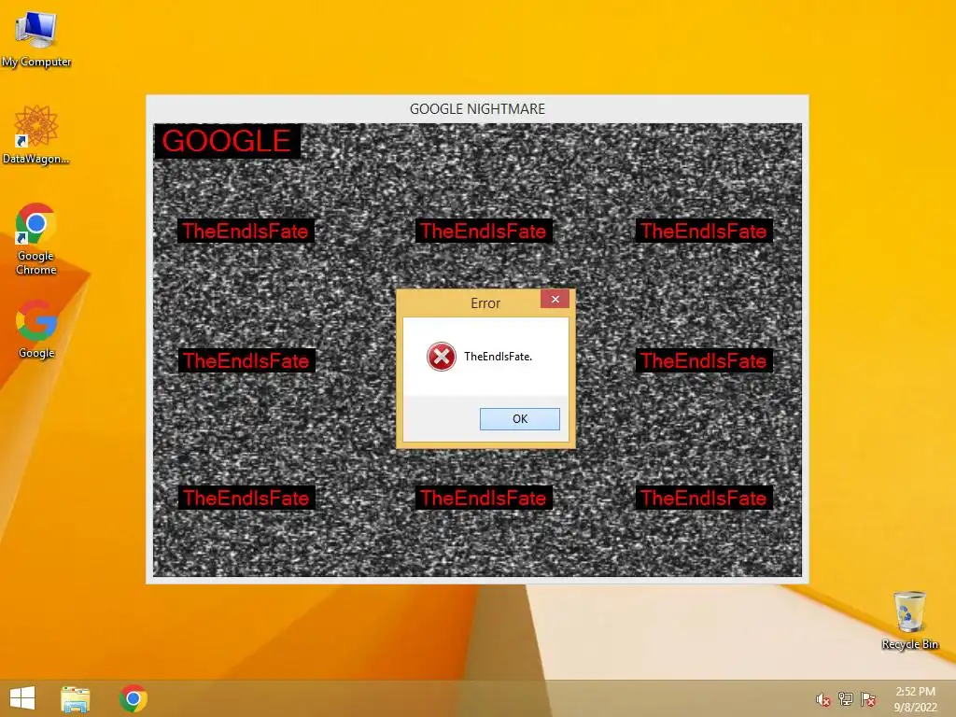This screenshot has width=956, height=717.
Task: Click the red error icon in the dialog
Action: coord(442,357)
